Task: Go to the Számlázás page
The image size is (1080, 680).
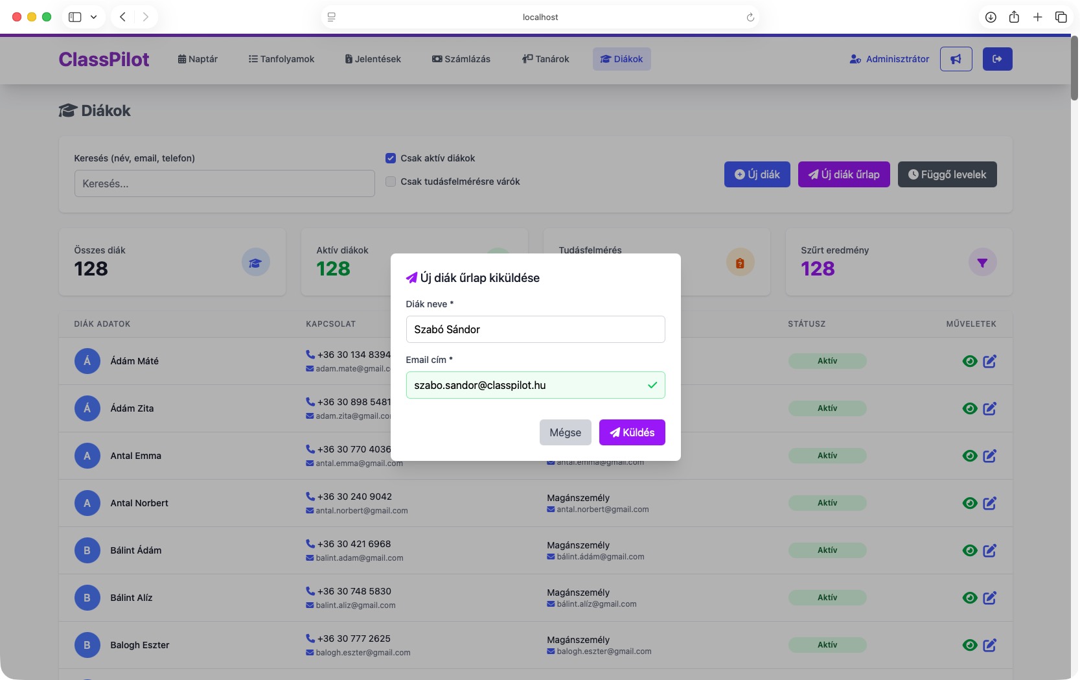Action: point(461,59)
